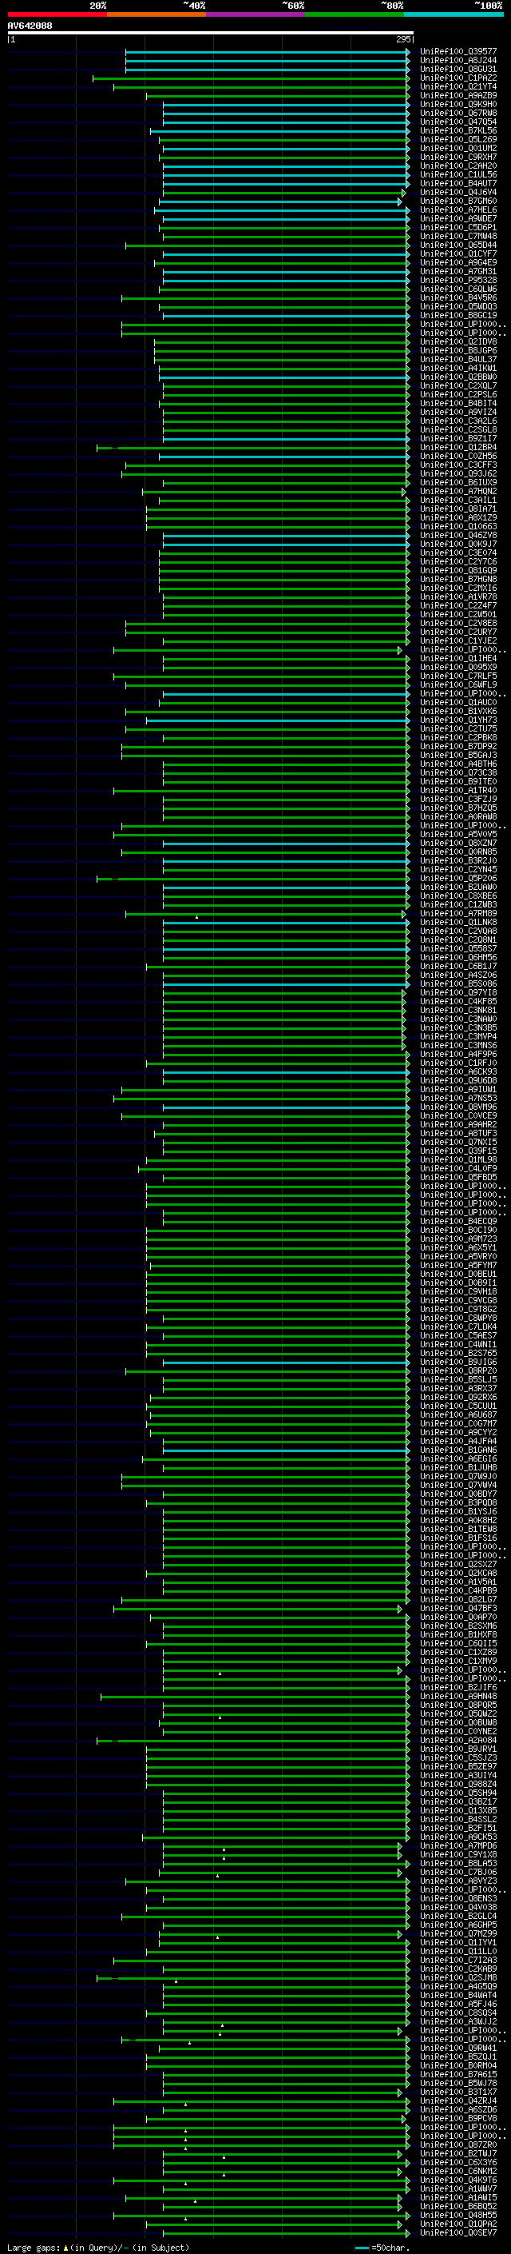
Task: Open hit UniRef100_Q5L269
Action: point(458,139)
